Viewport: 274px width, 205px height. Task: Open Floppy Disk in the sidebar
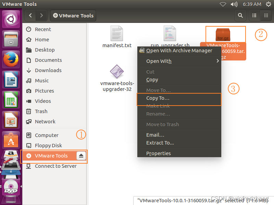pyautogui.click(x=54, y=146)
